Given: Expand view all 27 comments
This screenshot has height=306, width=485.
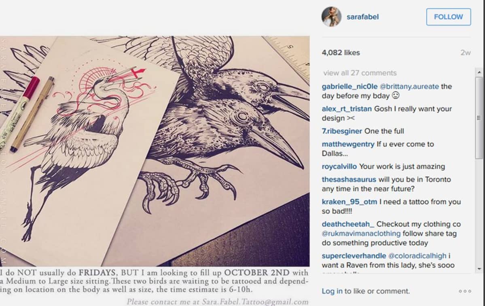Looking at the screenshot, I should pyautogui.click(x=360, y=73).
